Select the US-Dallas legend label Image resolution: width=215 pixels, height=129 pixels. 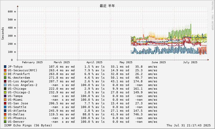tap(16, 114)
